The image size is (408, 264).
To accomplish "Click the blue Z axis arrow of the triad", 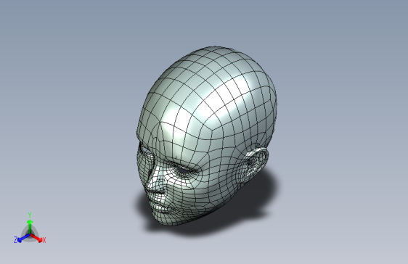I will [24, 239].
